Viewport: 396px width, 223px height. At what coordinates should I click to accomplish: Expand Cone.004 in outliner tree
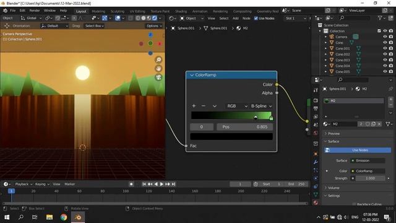pos(325,66)
